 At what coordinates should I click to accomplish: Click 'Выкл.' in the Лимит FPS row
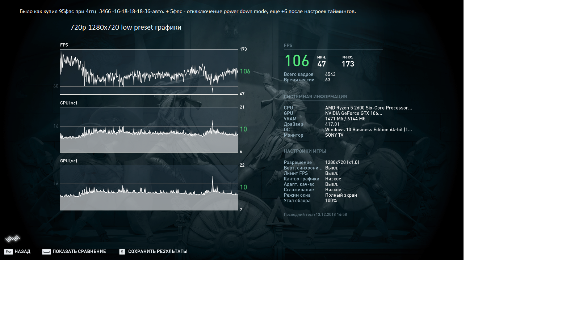point(332,173)
